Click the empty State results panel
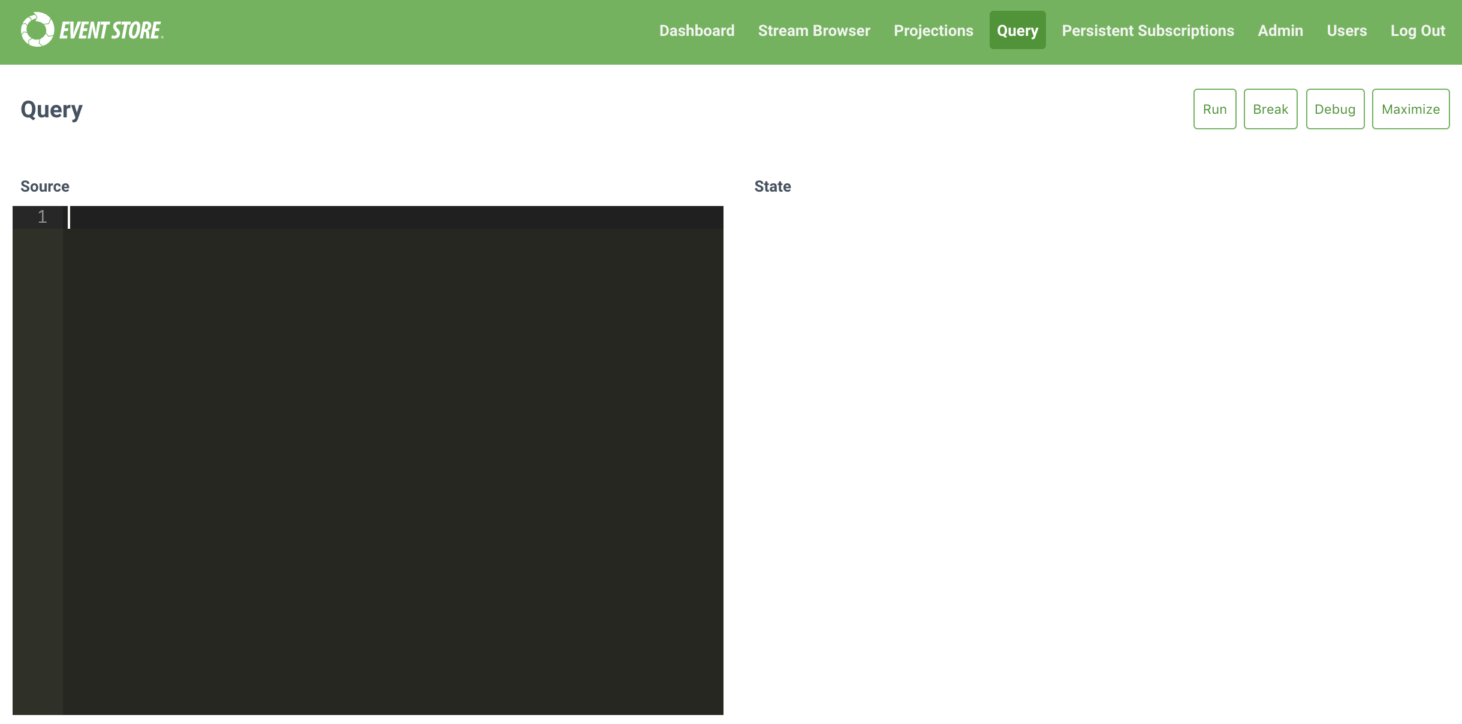The width and height of the screenshot is (1462, 724). tap(1079, 419)
